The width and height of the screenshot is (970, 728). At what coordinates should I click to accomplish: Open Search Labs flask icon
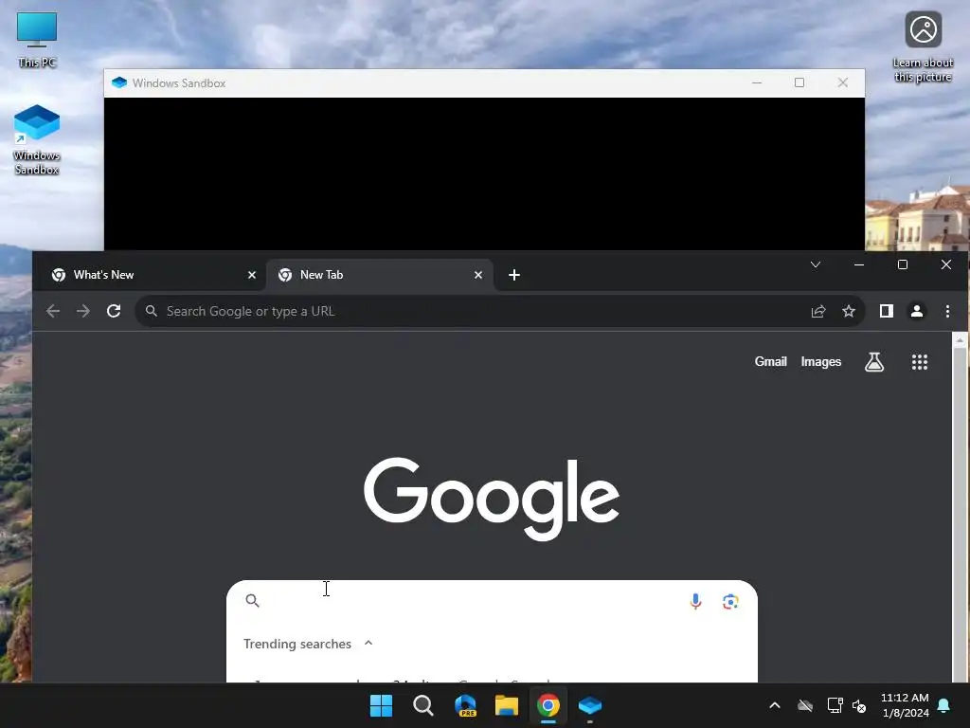point(874,361)
